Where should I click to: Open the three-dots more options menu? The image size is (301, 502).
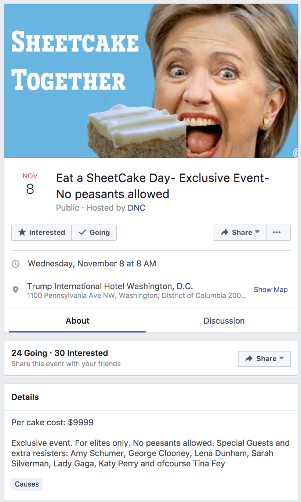(277, 233)
